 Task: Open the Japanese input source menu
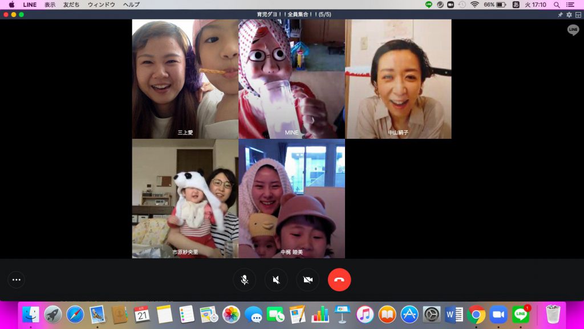pos(516,5)
